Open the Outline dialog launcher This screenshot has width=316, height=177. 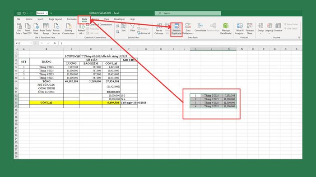coord(299,37)
